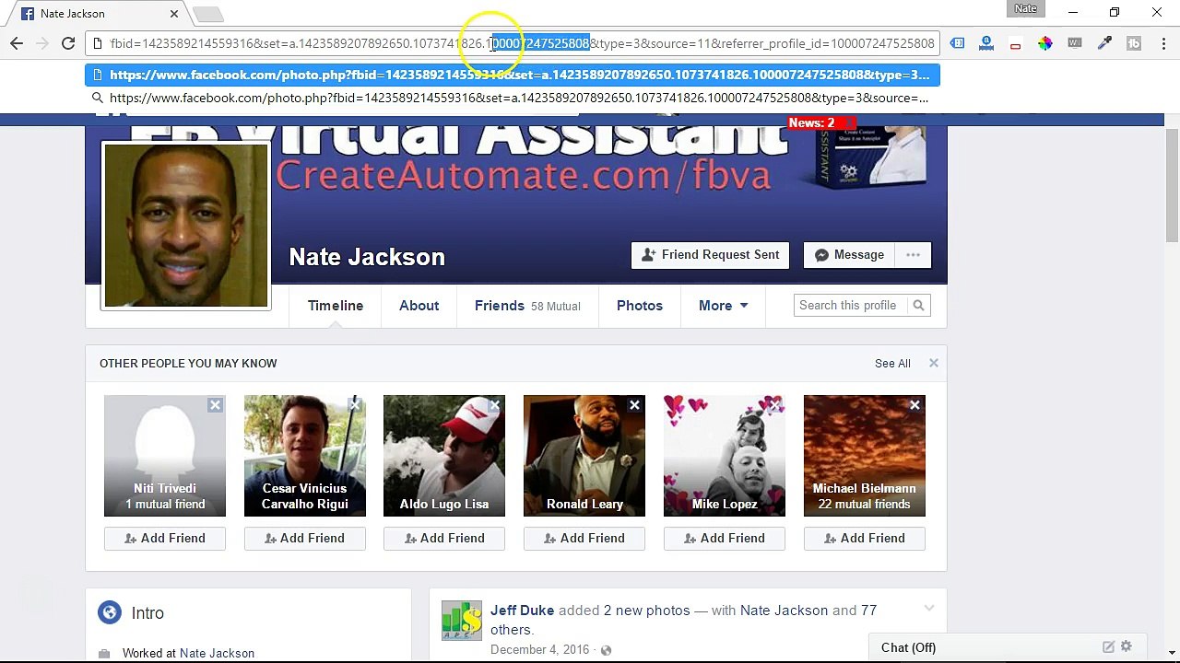Click Add Friend under Mike Lopez
The width and height of the screenshot is (1180, 663).
[x=724, y=538]
